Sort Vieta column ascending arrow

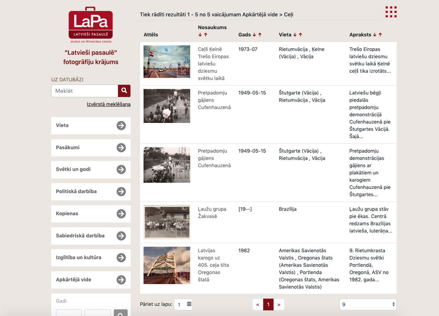(300, 35)
